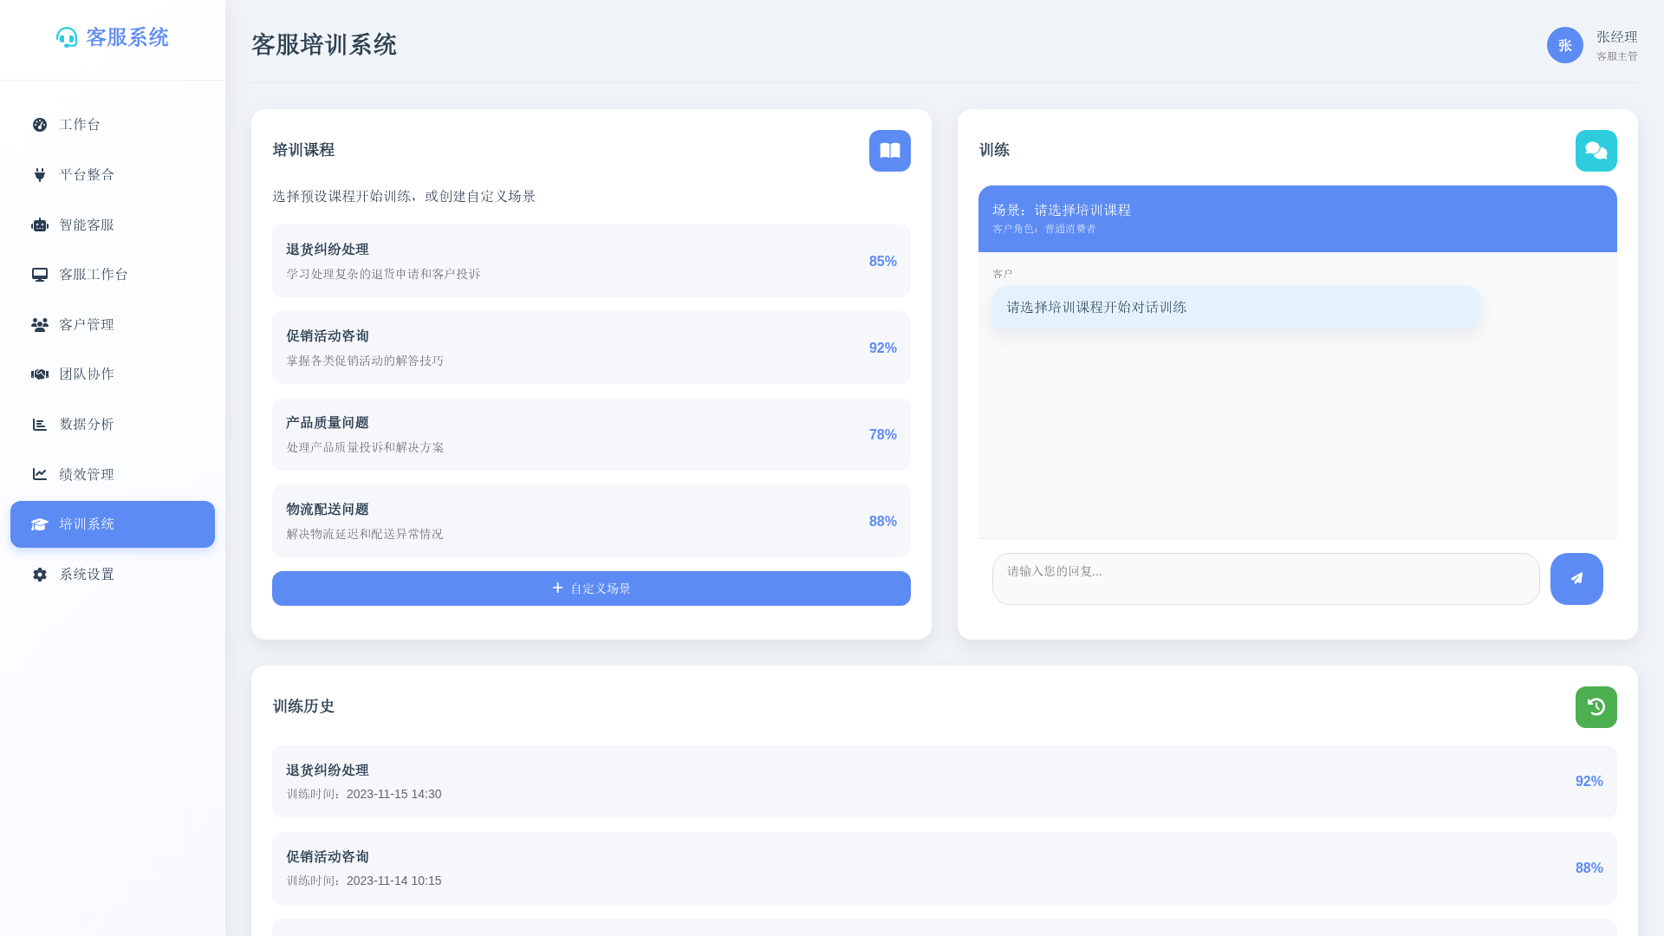1664x936 pixels.
Task: Click the 请输入您的回复 text field
Action: coord(1265,579)
